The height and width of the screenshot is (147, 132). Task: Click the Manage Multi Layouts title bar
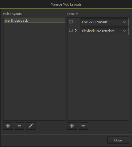(x=66, y=4)
